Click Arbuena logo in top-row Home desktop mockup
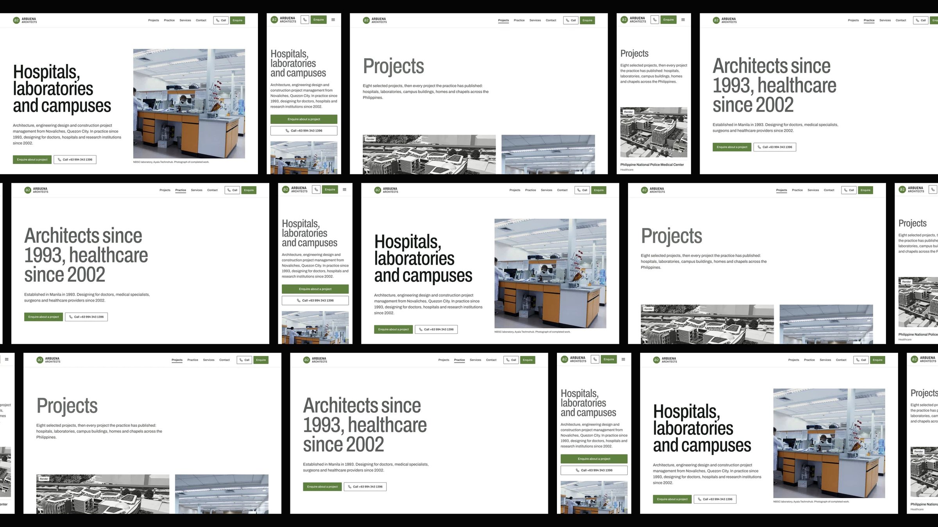The height and width of the screenshot is (527, 938). (25, 20)
